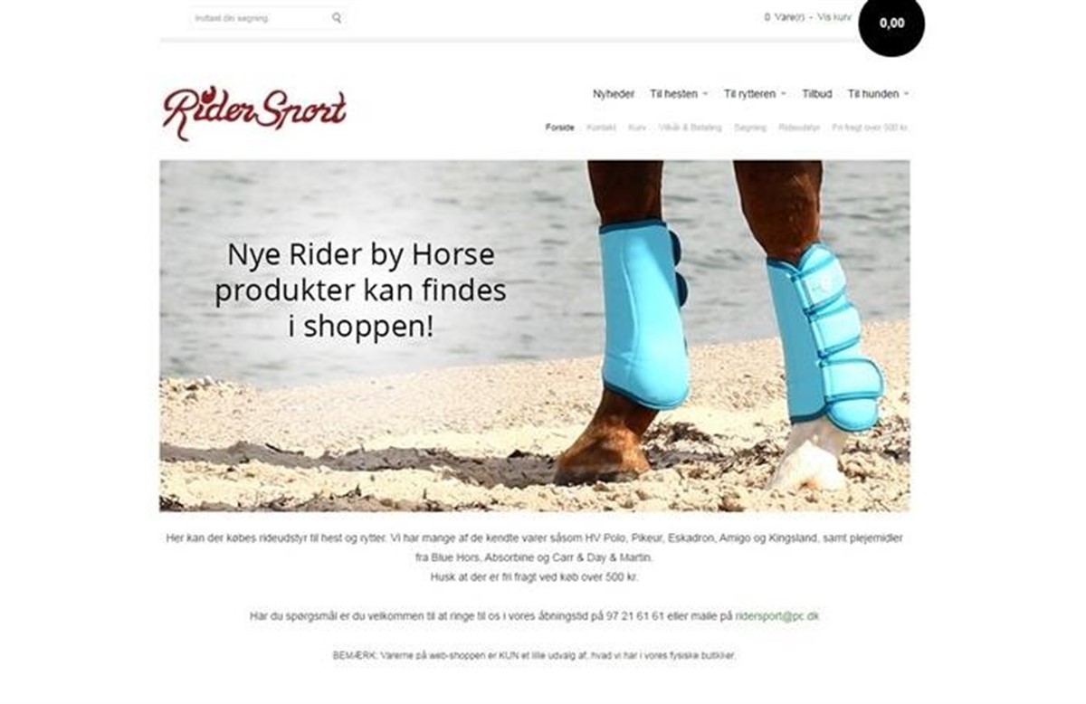Click the 0 Vare(r) cart count
This screenshot has width=1086, height=704.
point(784,17)
